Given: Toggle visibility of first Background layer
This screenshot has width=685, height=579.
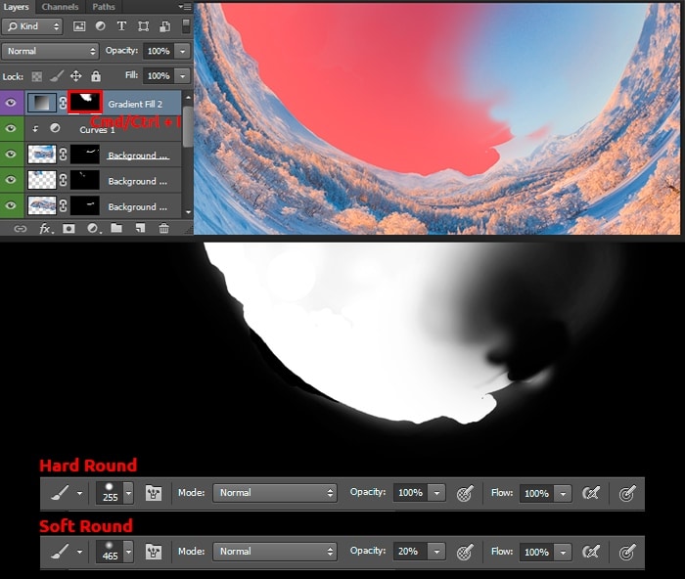Looking at the screenshot, I should pos(11,154).
